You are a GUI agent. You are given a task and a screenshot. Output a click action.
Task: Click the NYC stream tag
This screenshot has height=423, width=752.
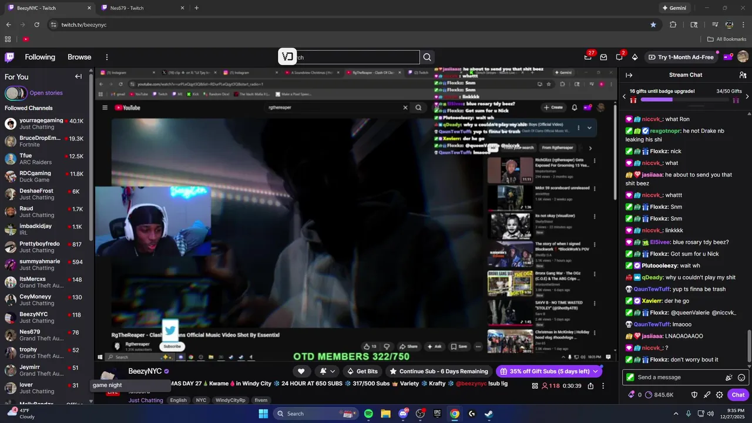click(201, 400)
